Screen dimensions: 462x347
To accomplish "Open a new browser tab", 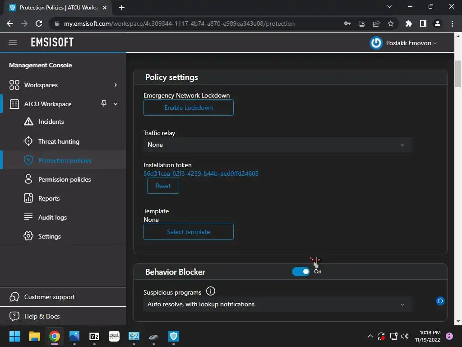I will point(122,8).
